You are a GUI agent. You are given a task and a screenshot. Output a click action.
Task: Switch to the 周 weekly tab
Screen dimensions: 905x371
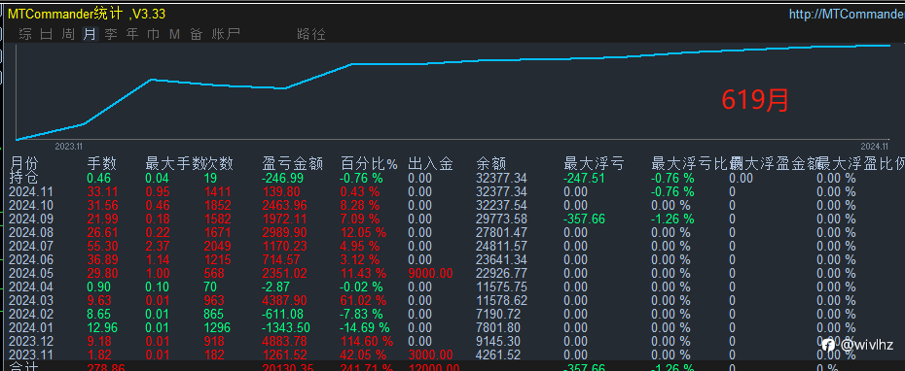(68, 34)
